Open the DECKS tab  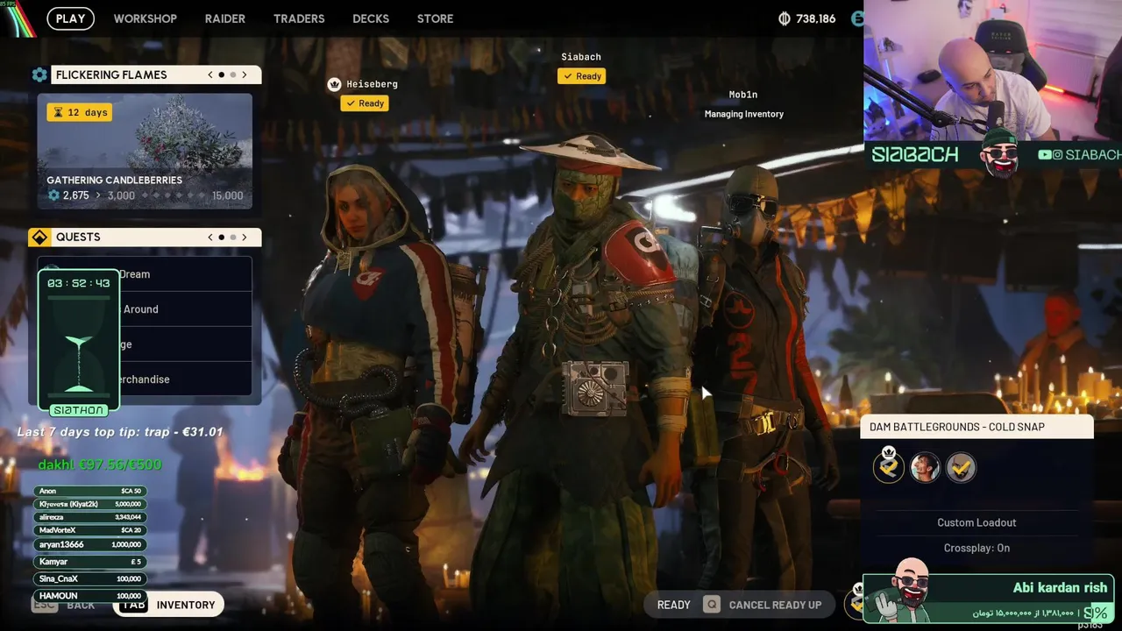pyautogui.click(x=371, y=18)
